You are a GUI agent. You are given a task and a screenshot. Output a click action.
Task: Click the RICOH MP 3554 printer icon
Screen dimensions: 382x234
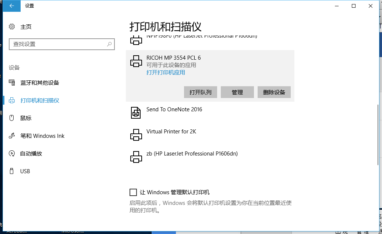pyautogui.click(x=136, y=61)
